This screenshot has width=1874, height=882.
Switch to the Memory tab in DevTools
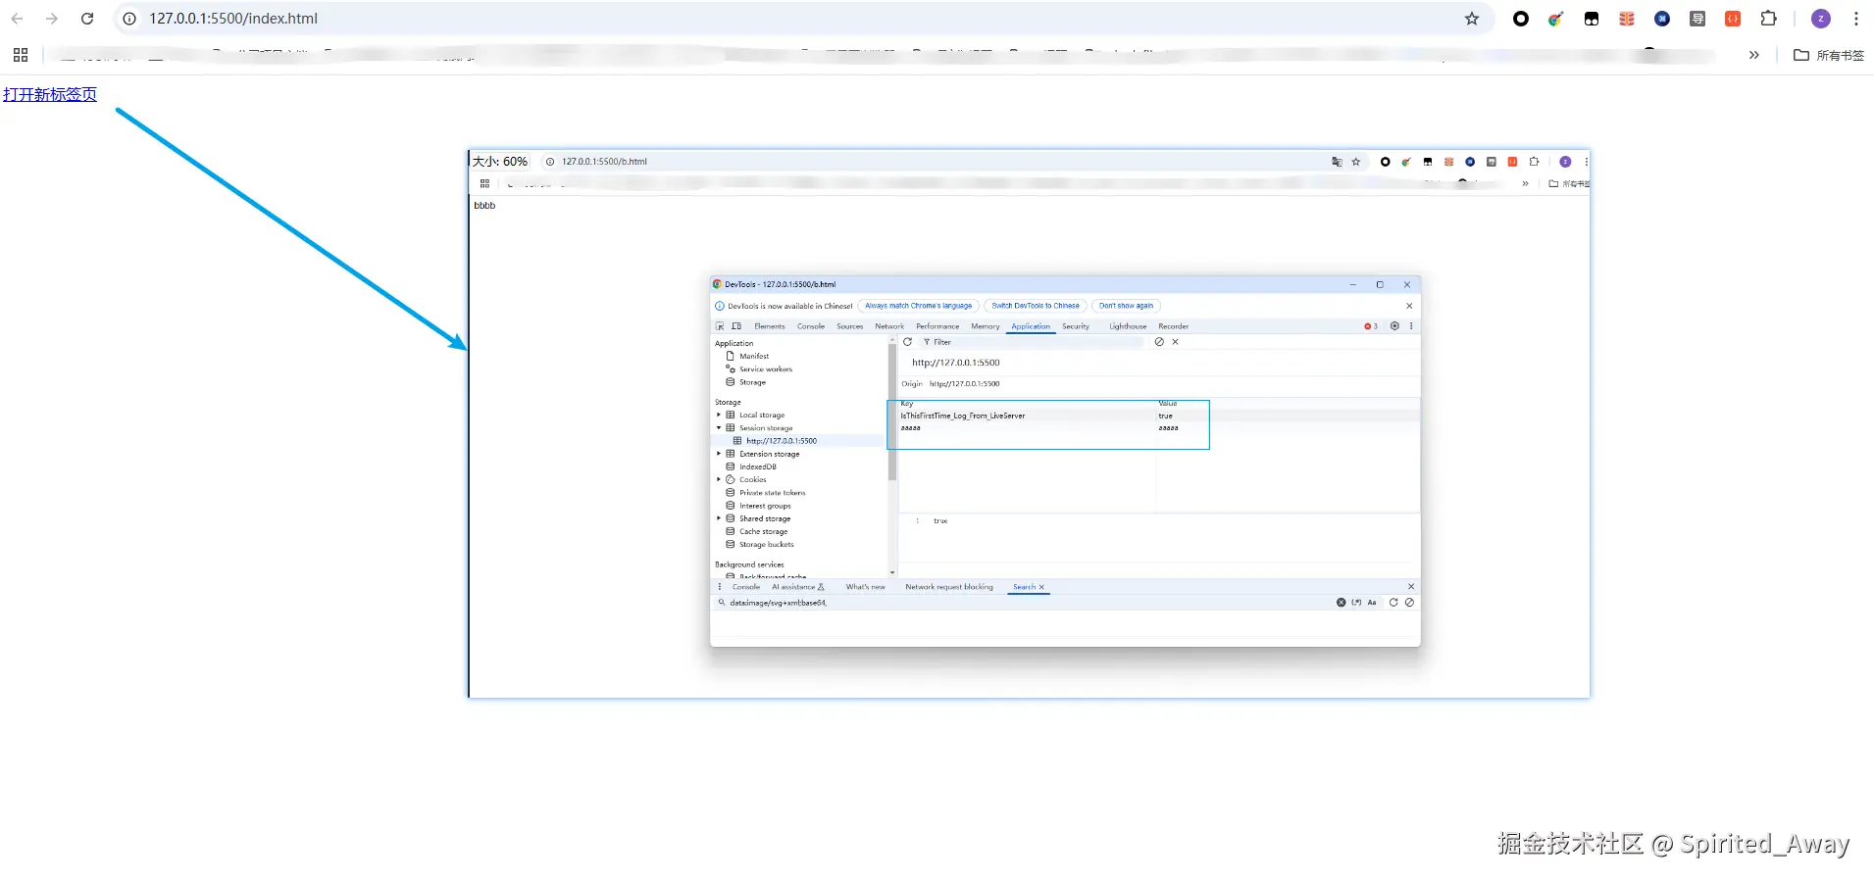pos(986,326)
